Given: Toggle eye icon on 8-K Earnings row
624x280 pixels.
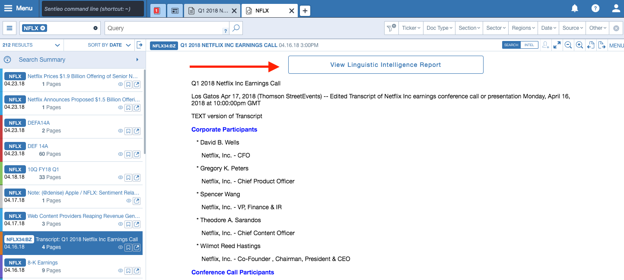Looking at the screenshot, I should tap(121, 271).
